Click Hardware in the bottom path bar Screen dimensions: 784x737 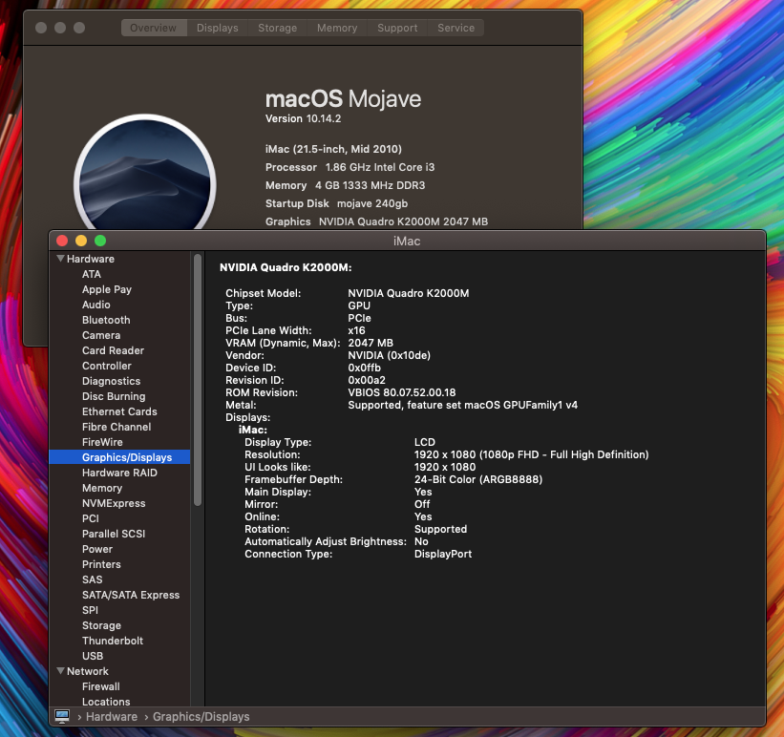point(112,717)
